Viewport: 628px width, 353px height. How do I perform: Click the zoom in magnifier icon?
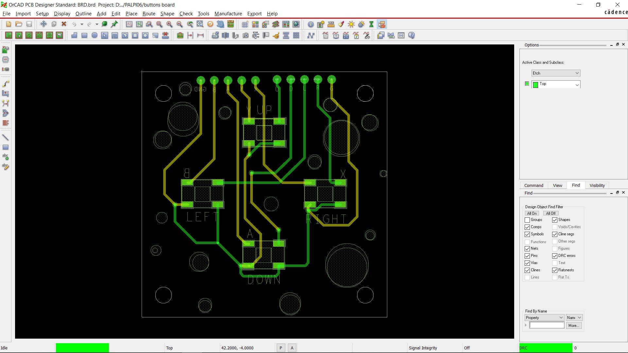(169, 24)
